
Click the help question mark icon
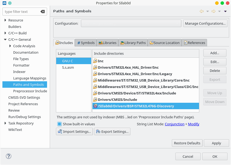coord(8,156)
